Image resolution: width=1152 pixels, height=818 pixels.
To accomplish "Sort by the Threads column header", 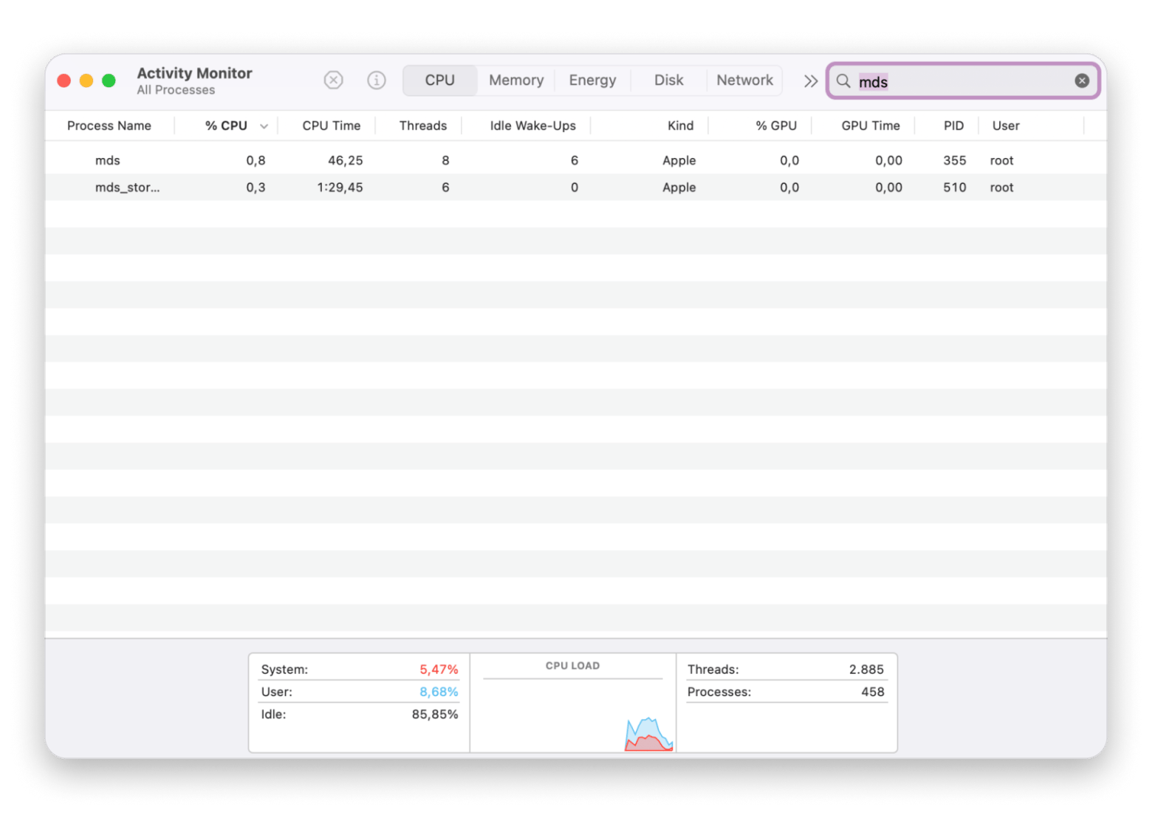I will point(422,126).
